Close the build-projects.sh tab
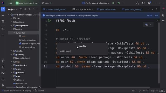 coord(93,9)
